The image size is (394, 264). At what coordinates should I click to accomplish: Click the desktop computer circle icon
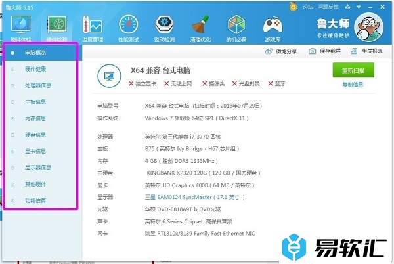[x=109, y=76]
